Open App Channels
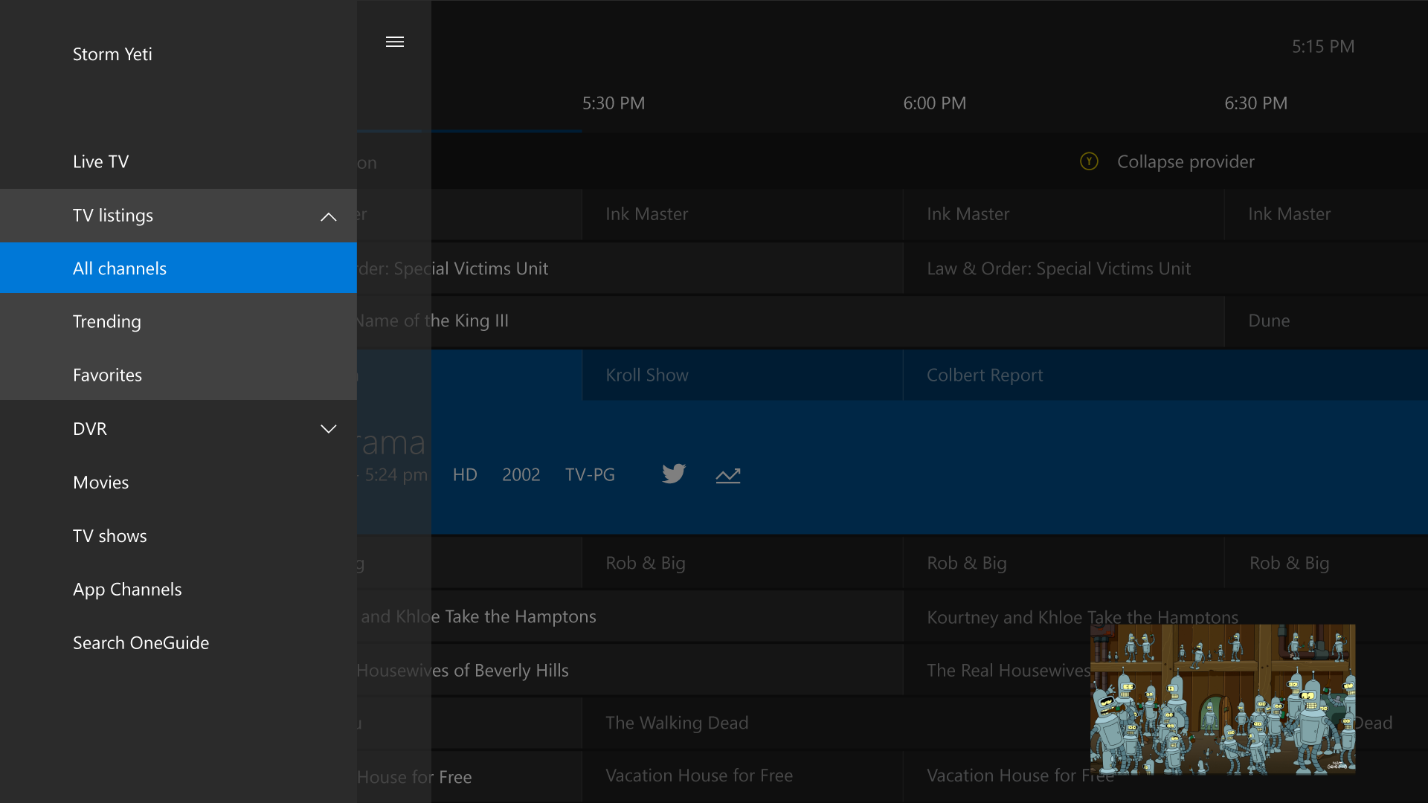The height and width of the screenshot is (803, 1428). 127,590
